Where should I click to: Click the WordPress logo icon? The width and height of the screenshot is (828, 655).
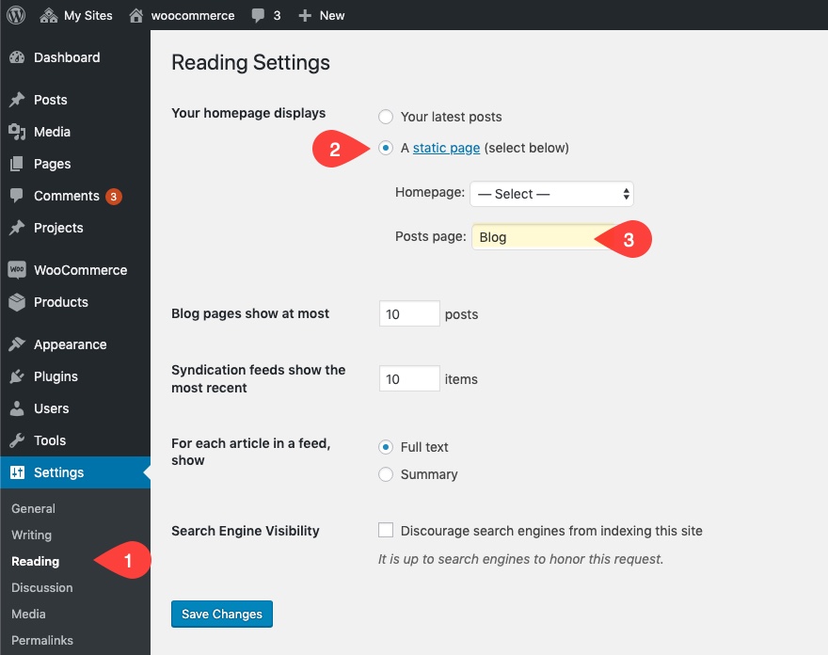tap(16, 15)
